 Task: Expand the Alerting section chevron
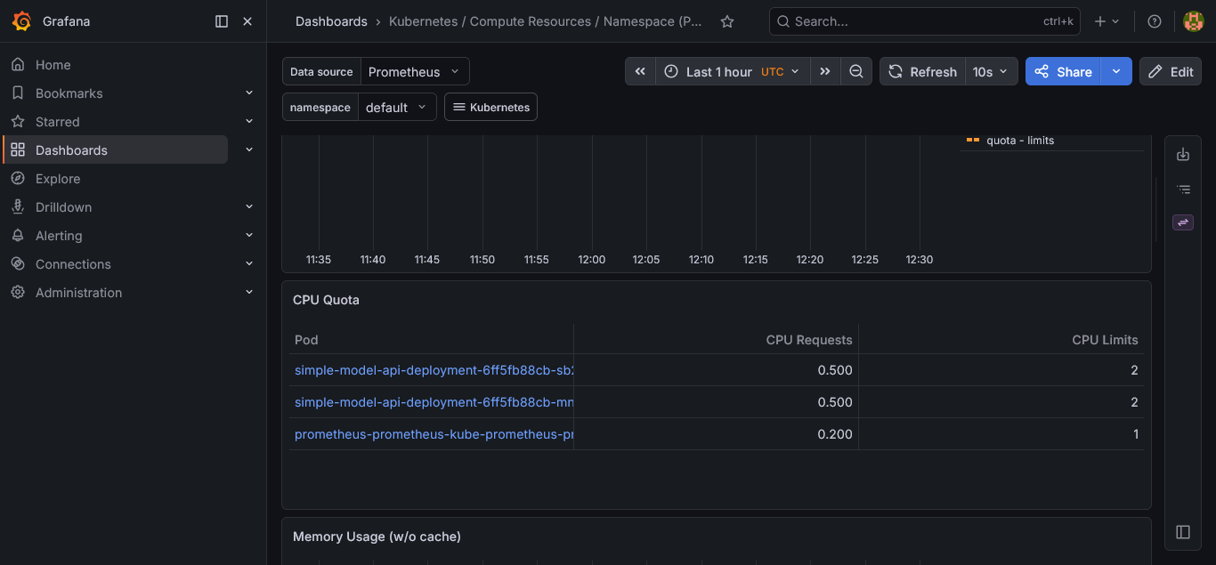249,236
